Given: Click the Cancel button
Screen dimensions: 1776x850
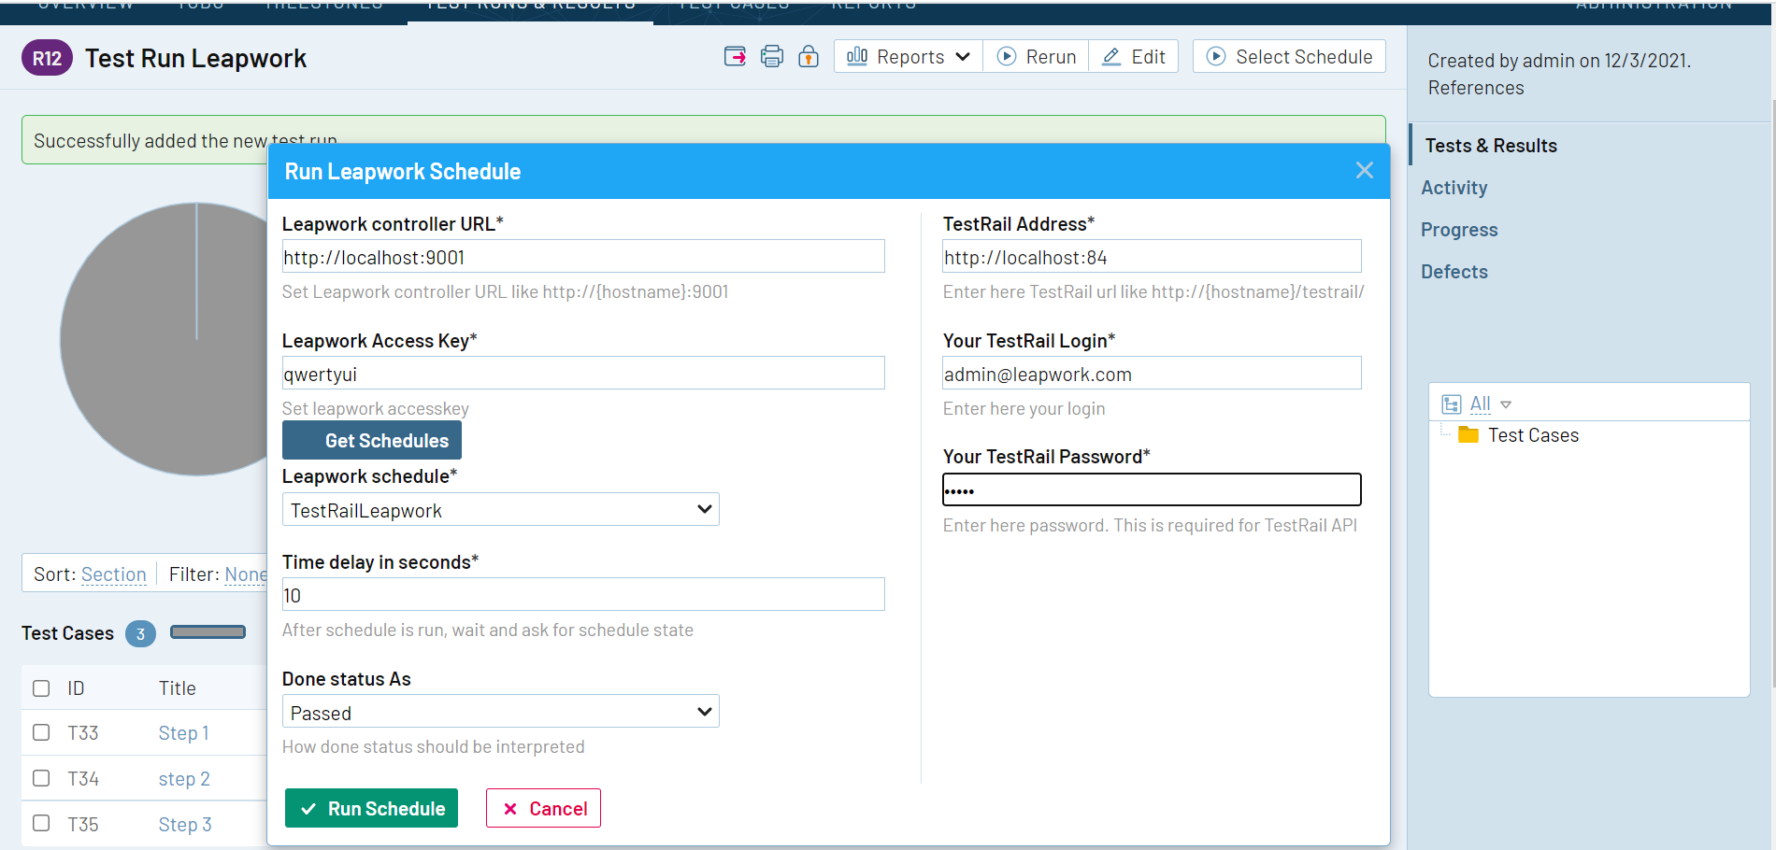Looking at the screenshot, I should pyautogui.click(x=543, y=808).
